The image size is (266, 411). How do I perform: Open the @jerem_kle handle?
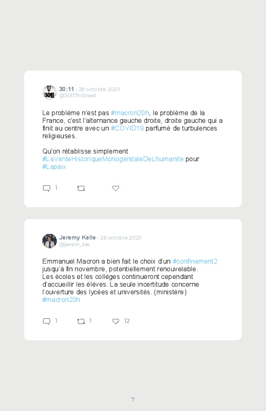point(74,245)
